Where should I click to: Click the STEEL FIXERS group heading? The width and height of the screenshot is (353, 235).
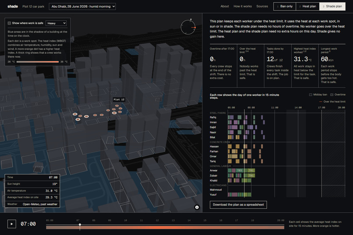click(x=218, y=113)
